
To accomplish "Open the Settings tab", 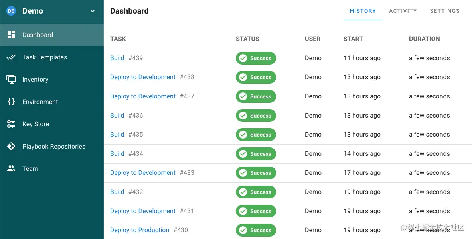I will 444,11.
